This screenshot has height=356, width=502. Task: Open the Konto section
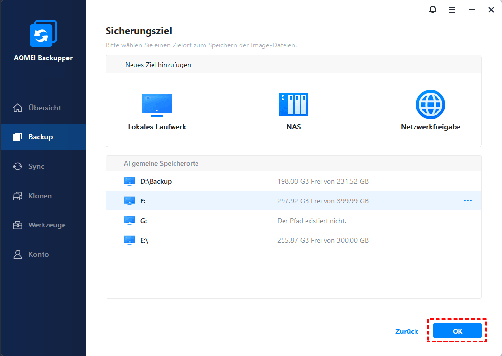click(x=44, y=254)
